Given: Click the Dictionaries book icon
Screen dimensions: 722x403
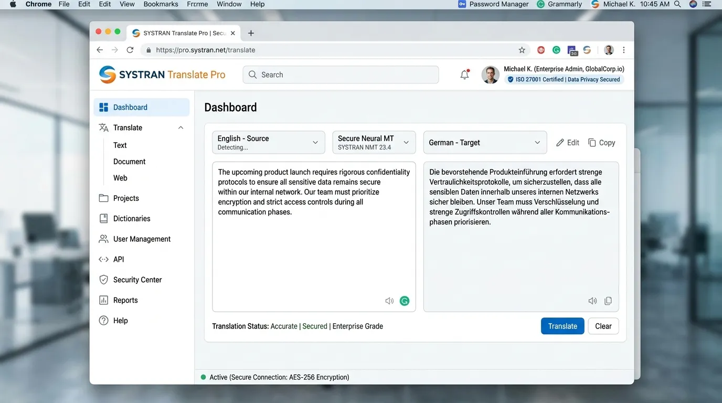Looking at the screenshot, I should (103, 219).
